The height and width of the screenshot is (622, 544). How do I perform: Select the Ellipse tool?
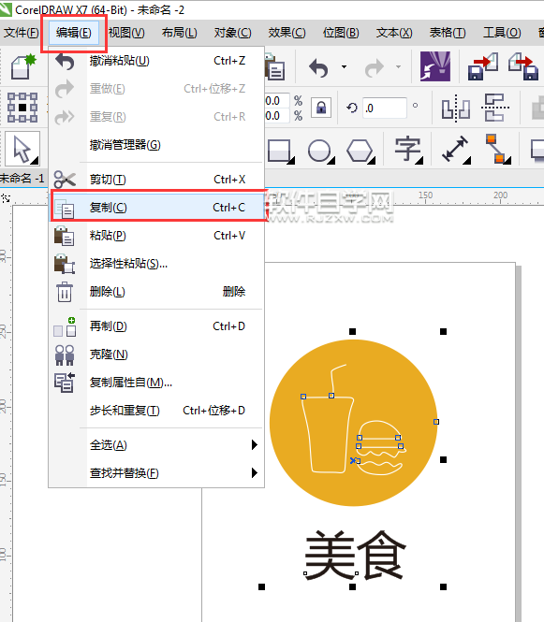[321, 151]
